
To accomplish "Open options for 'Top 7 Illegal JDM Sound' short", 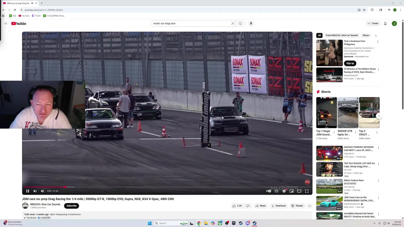I will pos(334,132).
